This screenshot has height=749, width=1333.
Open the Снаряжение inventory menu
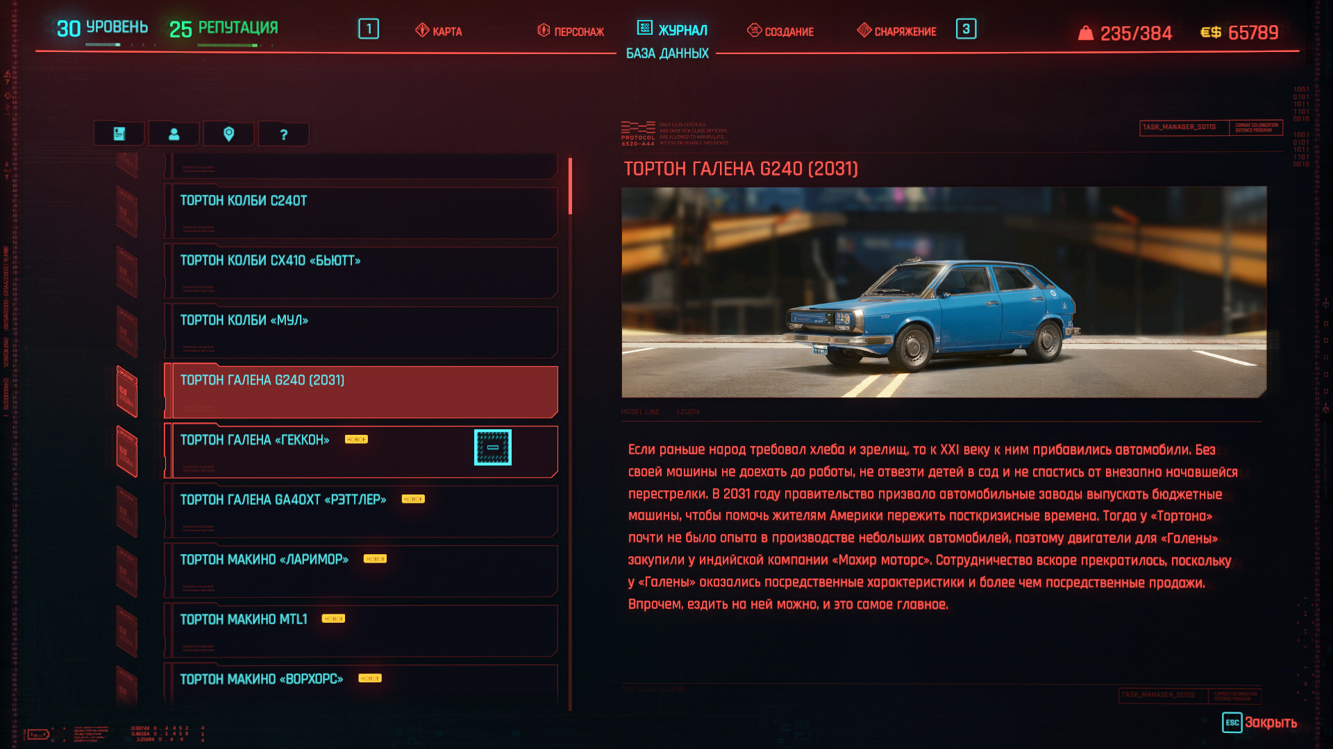[x=896, y=31]
